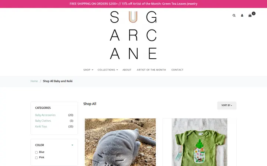This screenshot has height=166, width=267.
Task: Click the free shipping promo banner
Action: coord(133,4)
